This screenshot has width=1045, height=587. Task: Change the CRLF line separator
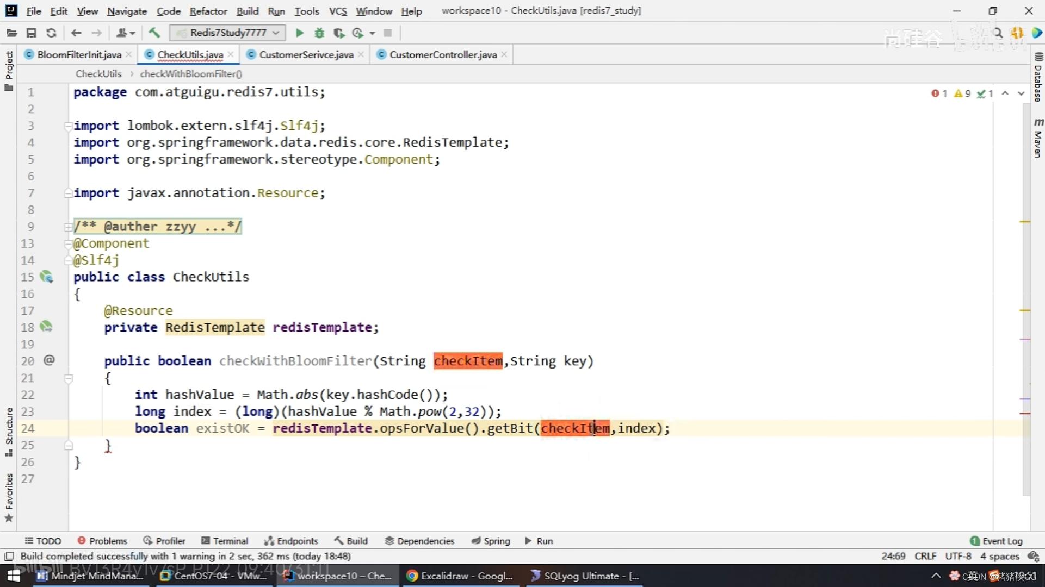coord(925,556)
